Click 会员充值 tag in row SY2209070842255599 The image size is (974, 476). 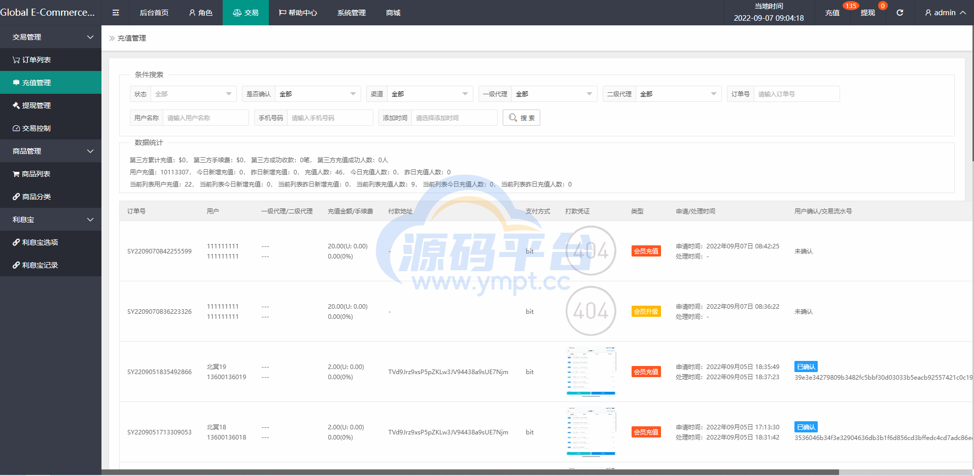(x=646, y=251)
